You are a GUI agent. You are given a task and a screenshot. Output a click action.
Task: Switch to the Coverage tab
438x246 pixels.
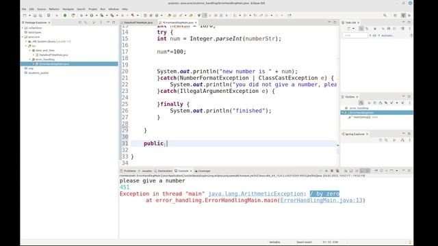tap(204, 171)
